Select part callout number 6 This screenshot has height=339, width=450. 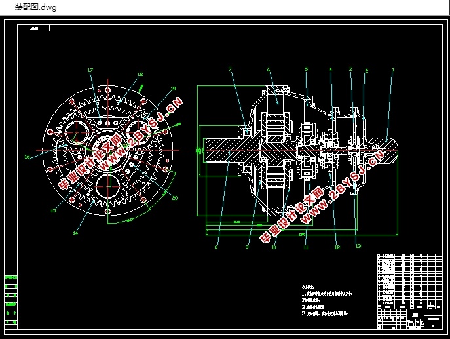tap(269, 70)
